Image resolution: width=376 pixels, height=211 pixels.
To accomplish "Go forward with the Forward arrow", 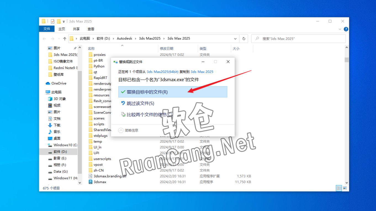I will pos(52,39).
